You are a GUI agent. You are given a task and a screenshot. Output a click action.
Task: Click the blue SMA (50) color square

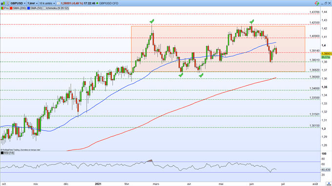coord(28,8)
